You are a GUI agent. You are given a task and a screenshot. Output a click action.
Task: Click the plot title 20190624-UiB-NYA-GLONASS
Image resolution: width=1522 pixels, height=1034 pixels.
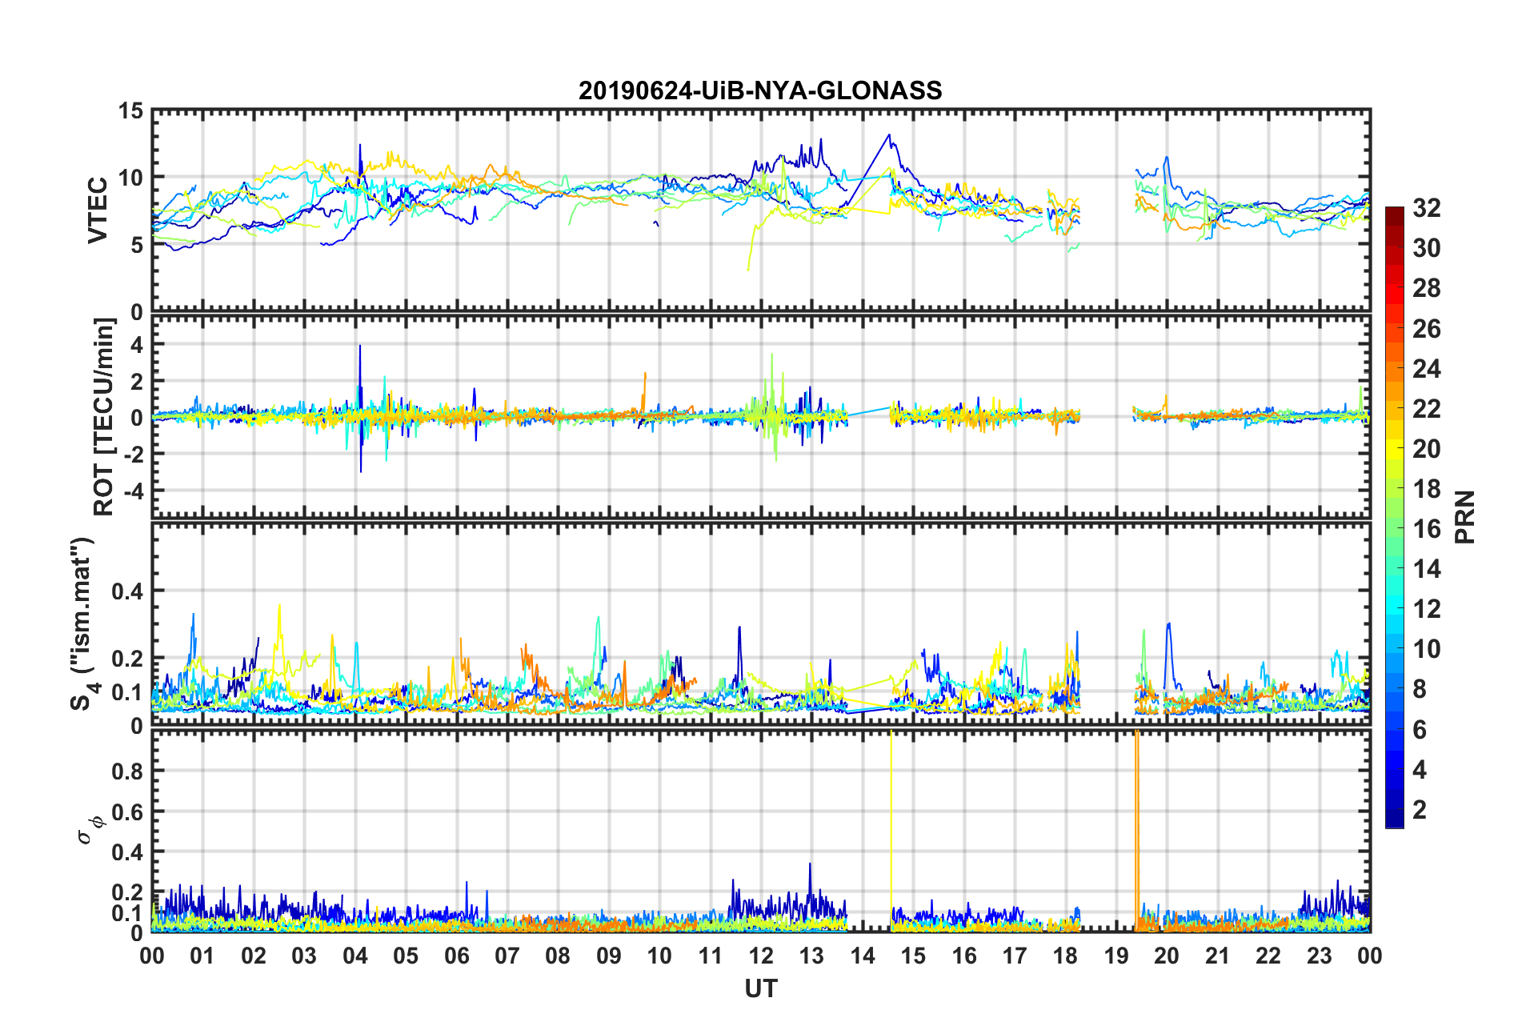(760, 90)
